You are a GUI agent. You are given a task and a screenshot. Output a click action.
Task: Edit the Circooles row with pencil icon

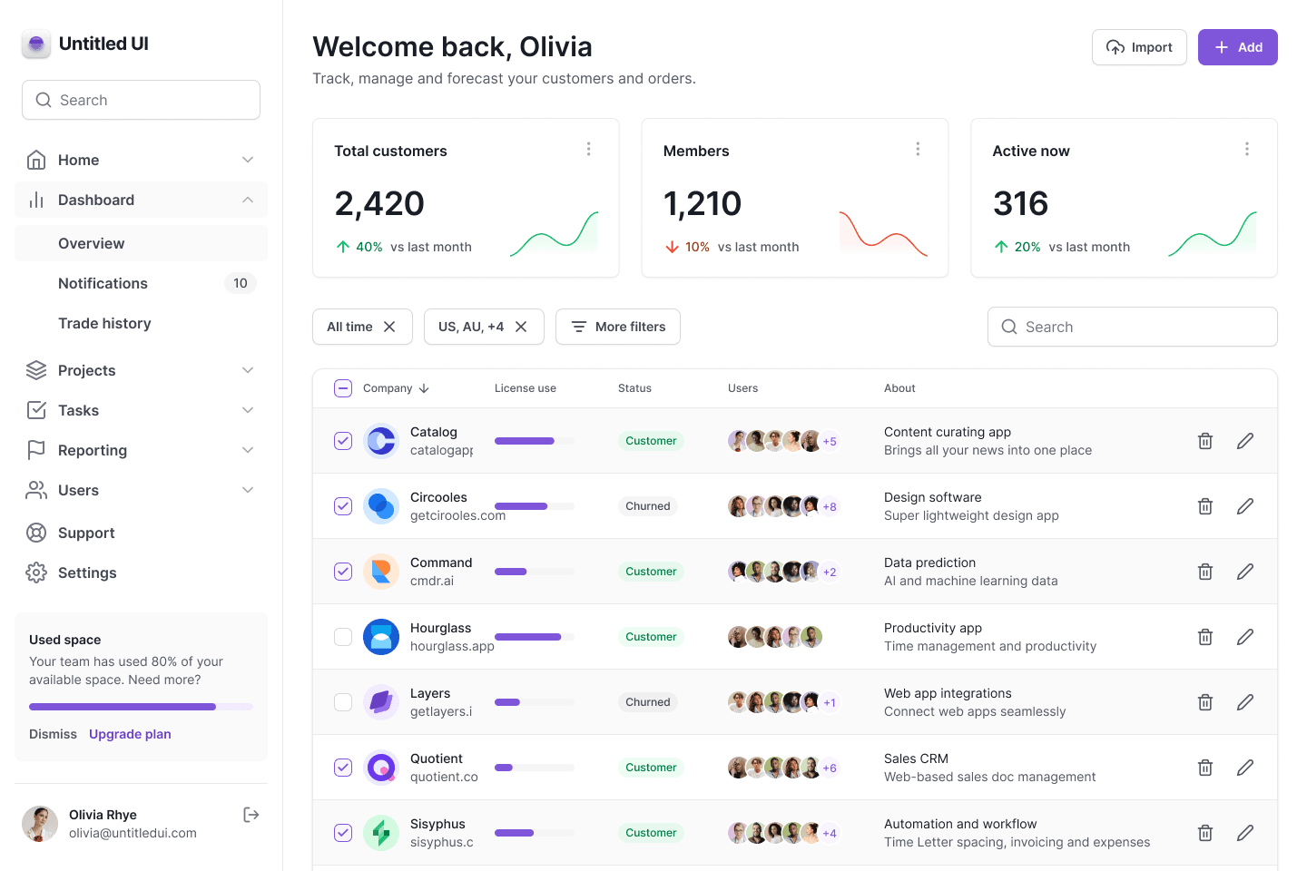click(x=1244, y=506)
